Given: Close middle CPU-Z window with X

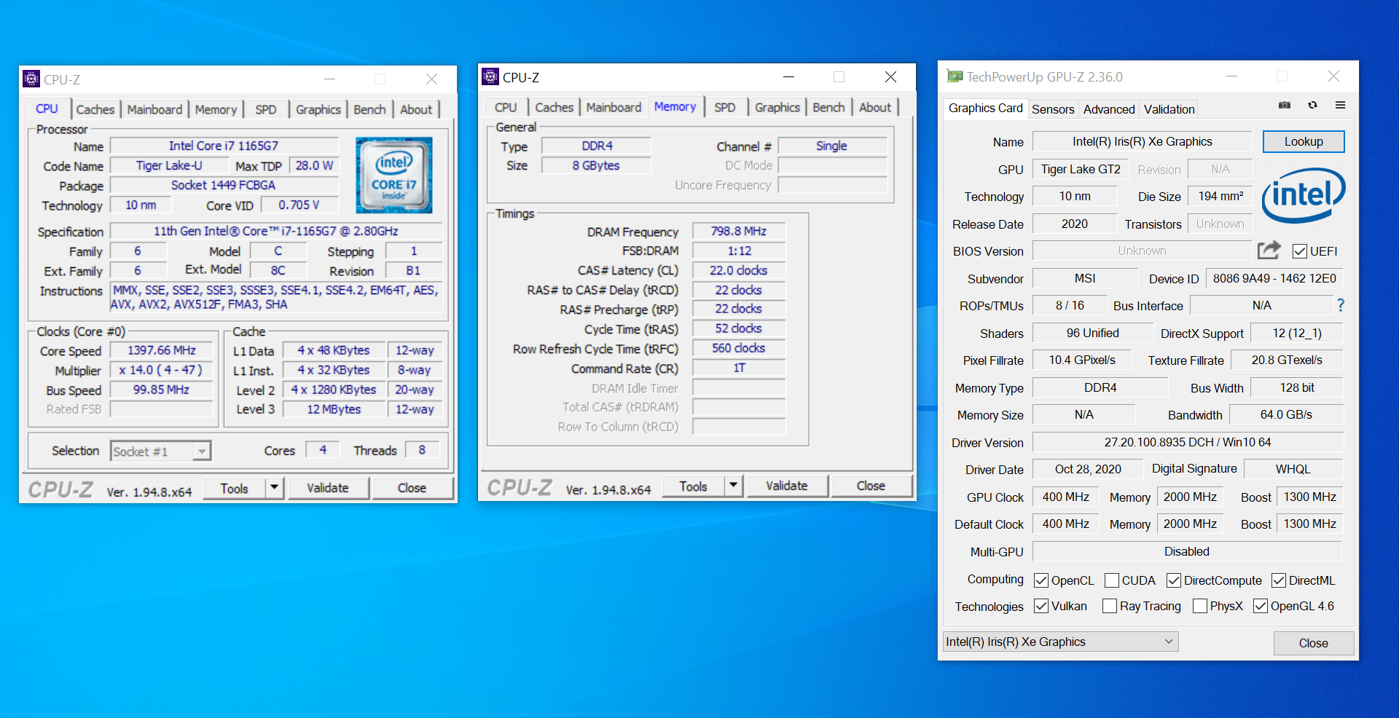Looking at the screenshot, I should (890, 76).
